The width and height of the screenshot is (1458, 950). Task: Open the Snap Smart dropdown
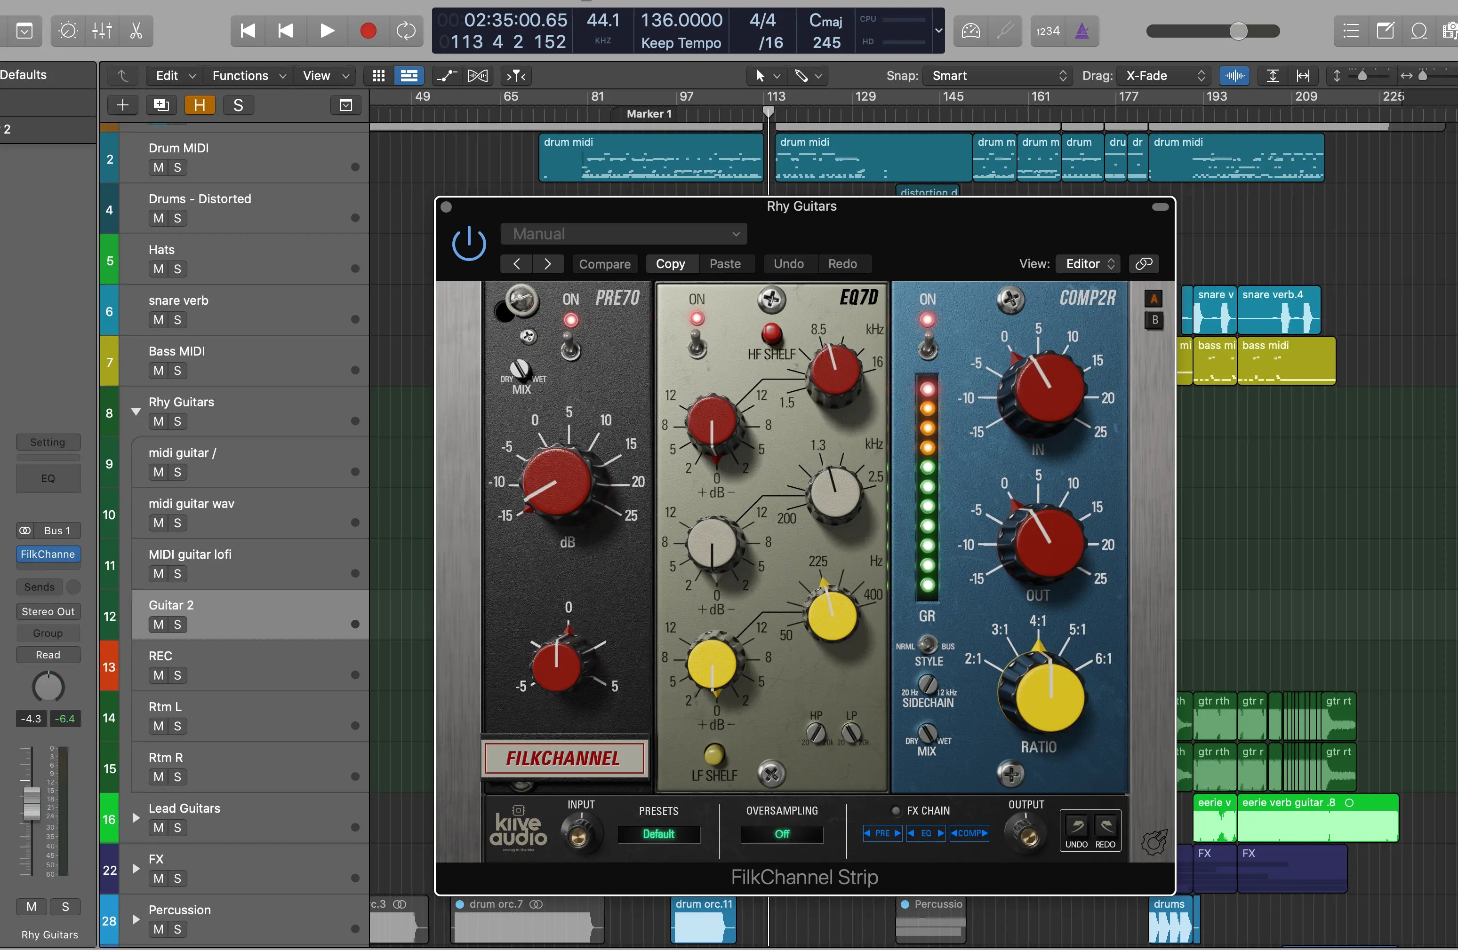997,76
